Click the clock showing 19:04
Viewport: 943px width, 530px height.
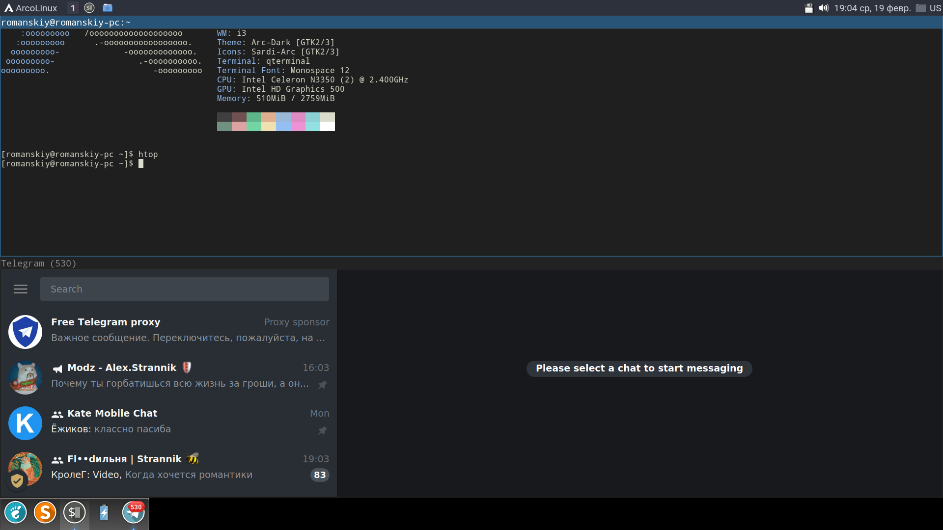point(872,8)
